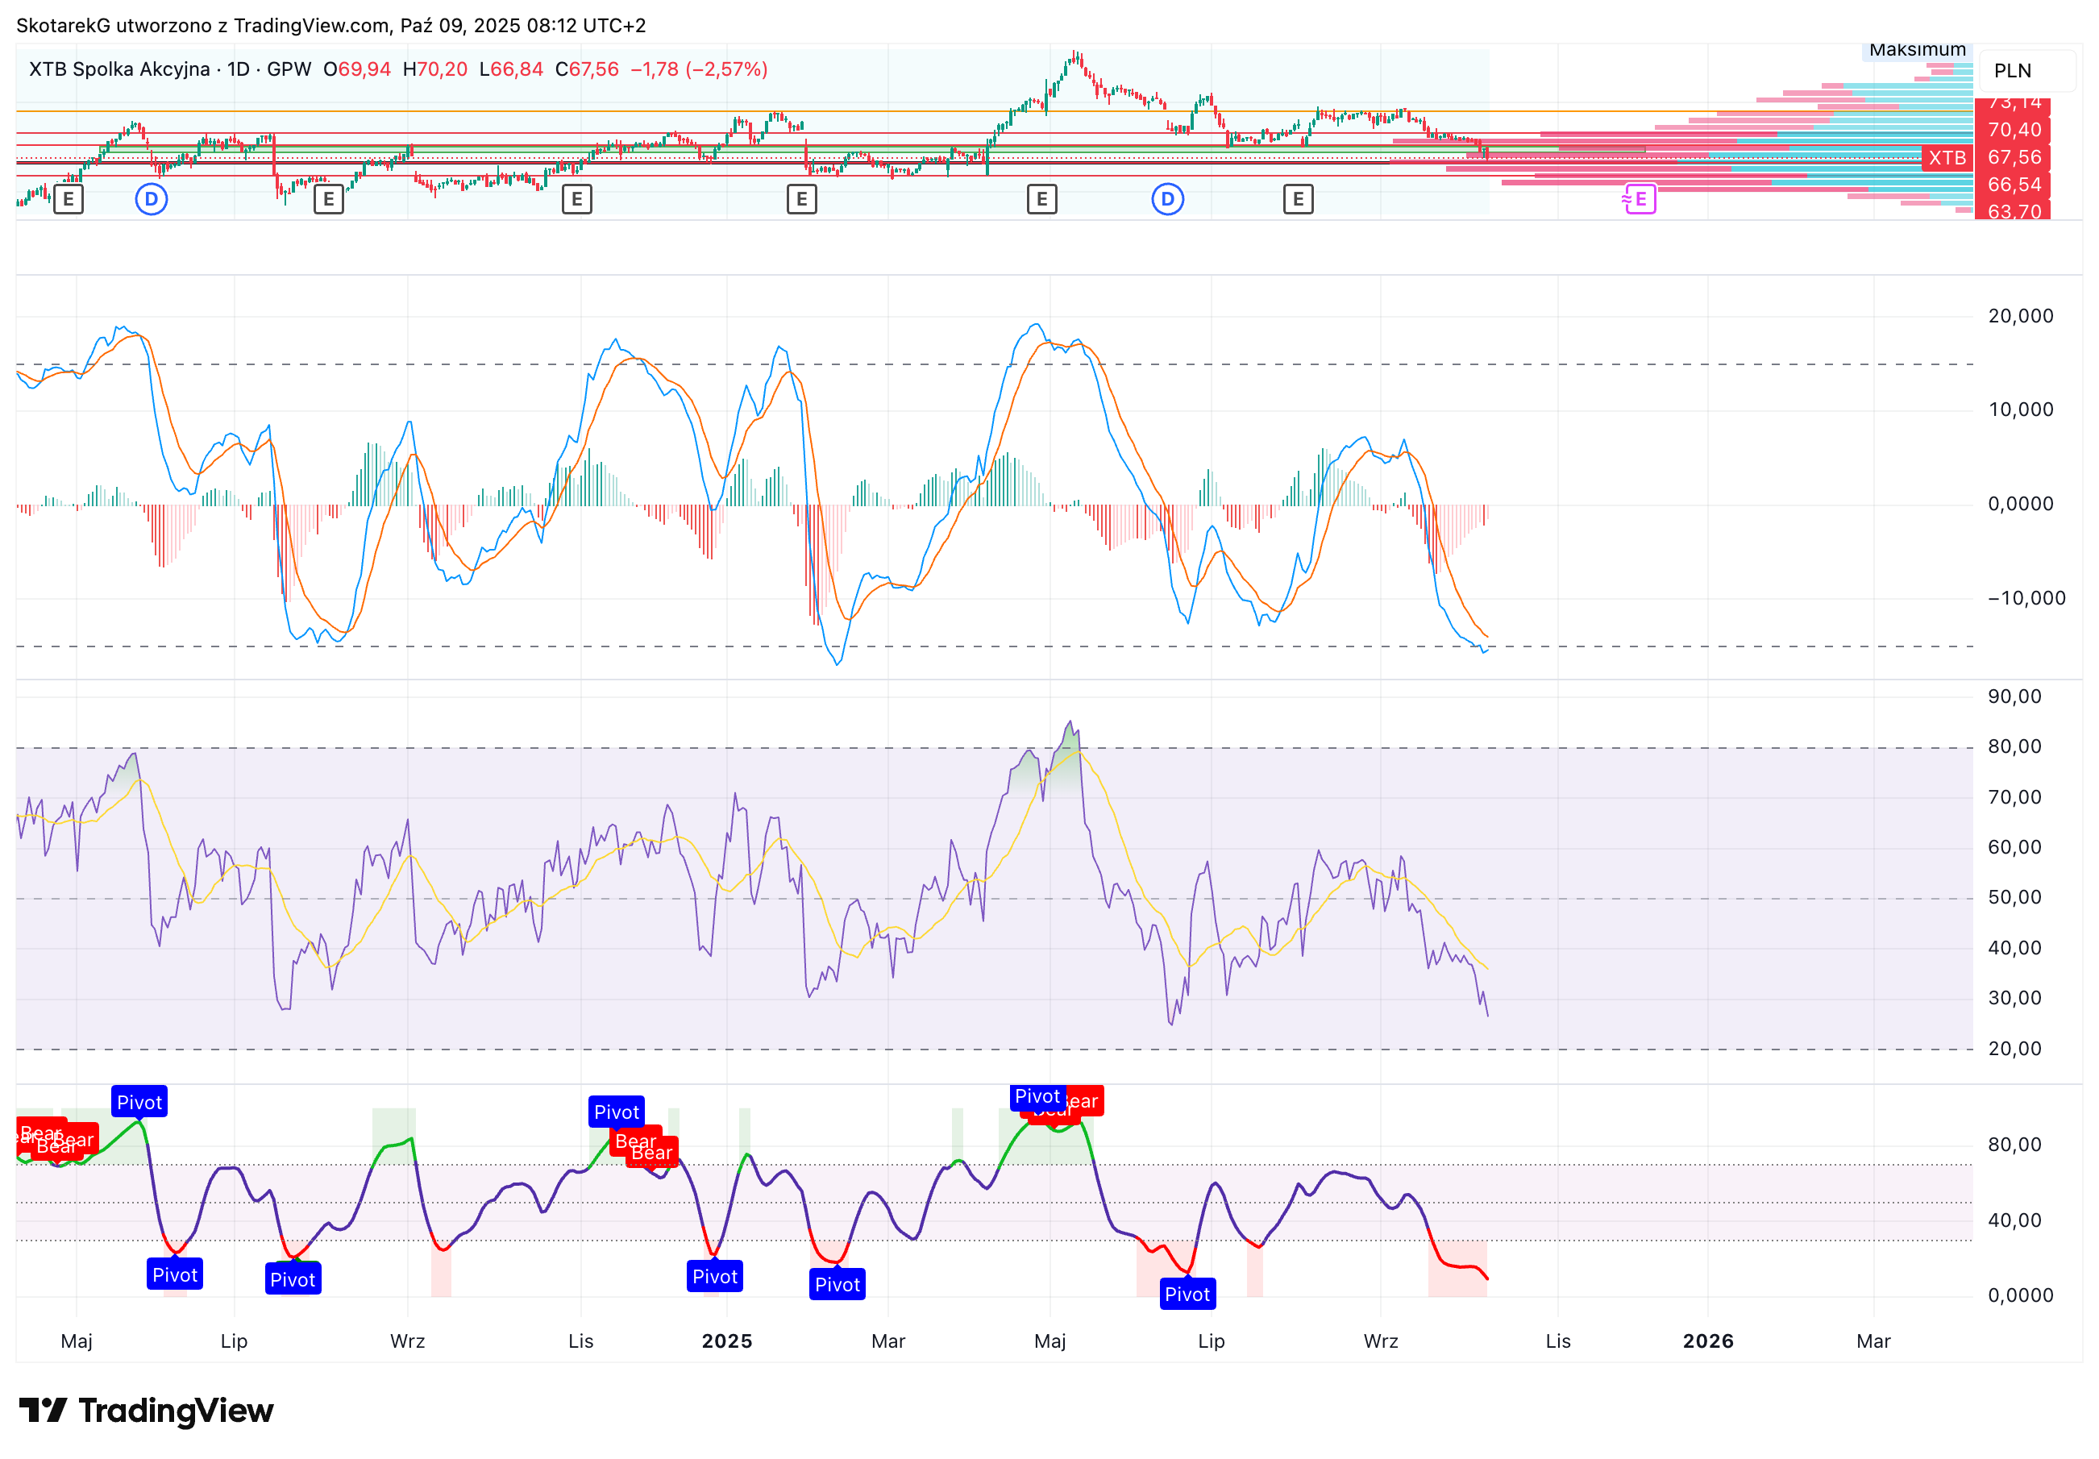Click the 2025 year label on time axis
This screenshot has height=1459, width=2099.
coord(727,1341)
